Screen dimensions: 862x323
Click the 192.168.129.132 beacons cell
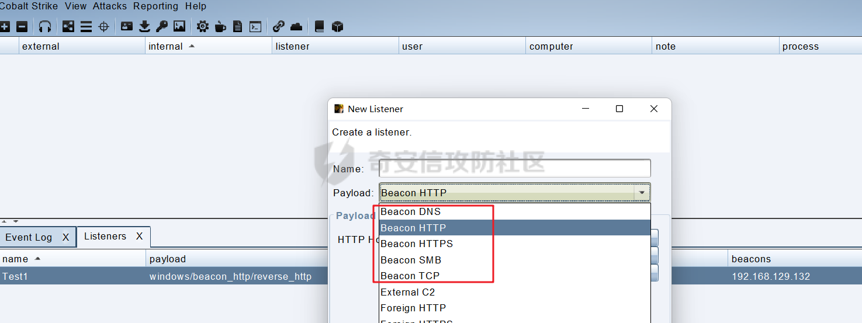(x=771, y=276)
